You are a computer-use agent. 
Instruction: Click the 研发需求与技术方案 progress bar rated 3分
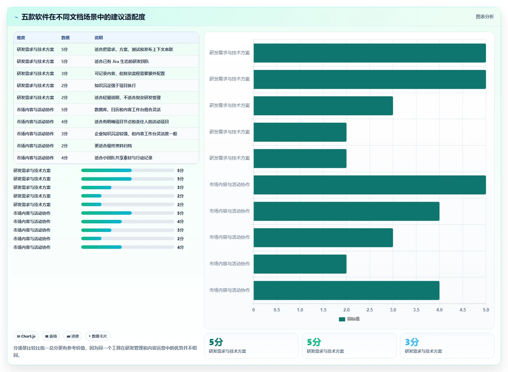[128, 188]
